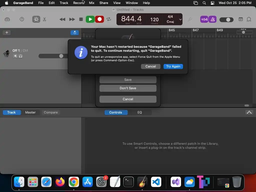Screen dimensions: 256x192
Task: Open Visual Studio Code in the Dock
Action: (x=156, y=182)
